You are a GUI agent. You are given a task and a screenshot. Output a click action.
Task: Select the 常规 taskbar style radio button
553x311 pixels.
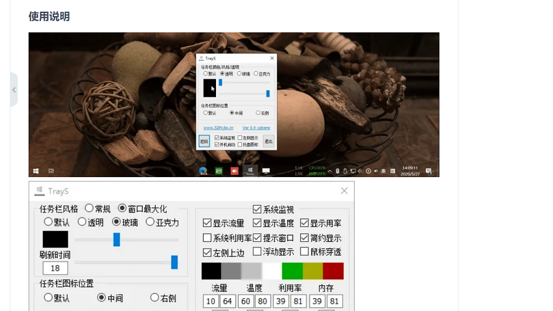(x=89, y=208)
